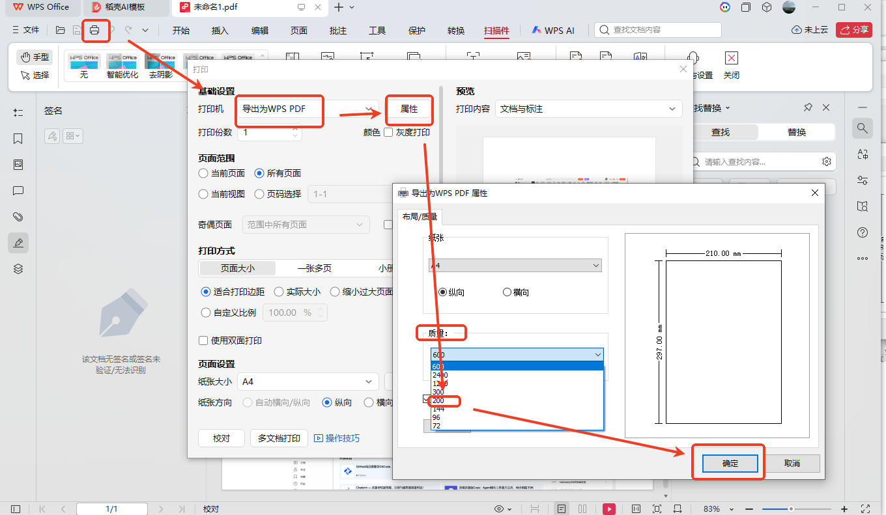This screenshot has width=886, height=515.
Task: Open the layers panel in left sidebar
Action: coord(18,269)
